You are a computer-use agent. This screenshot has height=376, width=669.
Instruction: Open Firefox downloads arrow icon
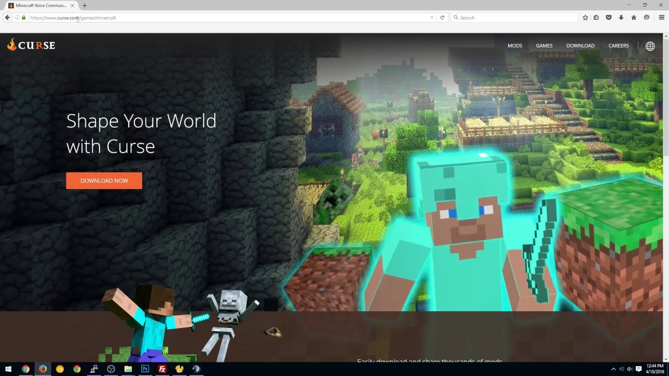(621, 17)
